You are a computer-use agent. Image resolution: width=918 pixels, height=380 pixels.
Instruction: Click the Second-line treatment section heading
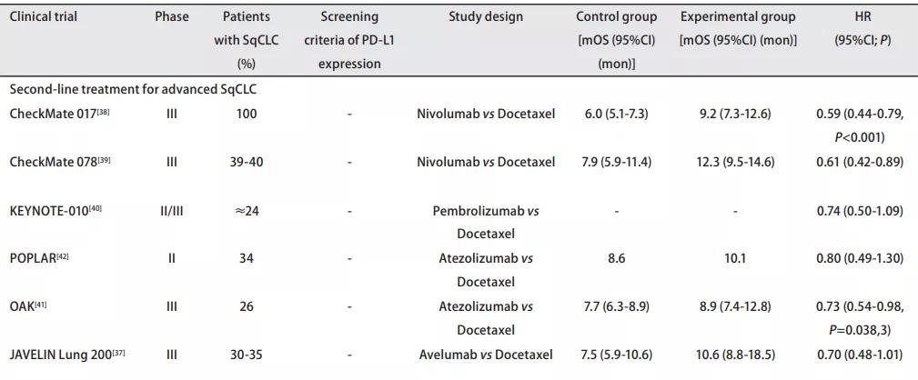pyautogui.click(x=123, y=90)
